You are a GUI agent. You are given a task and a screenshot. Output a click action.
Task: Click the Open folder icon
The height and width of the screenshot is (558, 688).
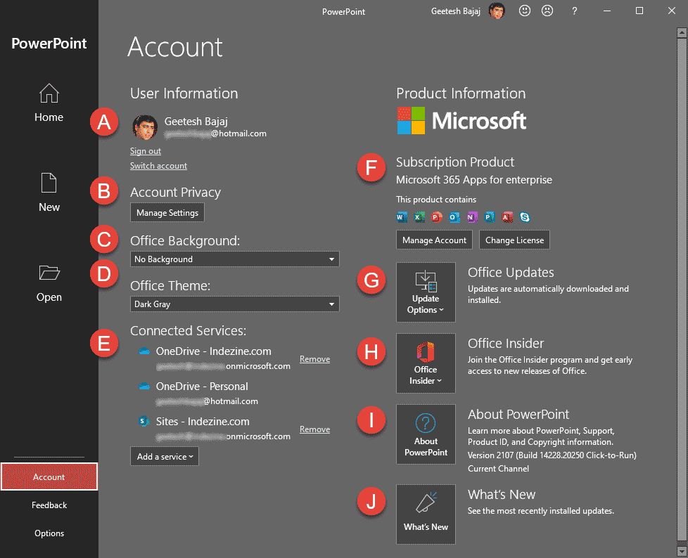[x=49, y=272]
